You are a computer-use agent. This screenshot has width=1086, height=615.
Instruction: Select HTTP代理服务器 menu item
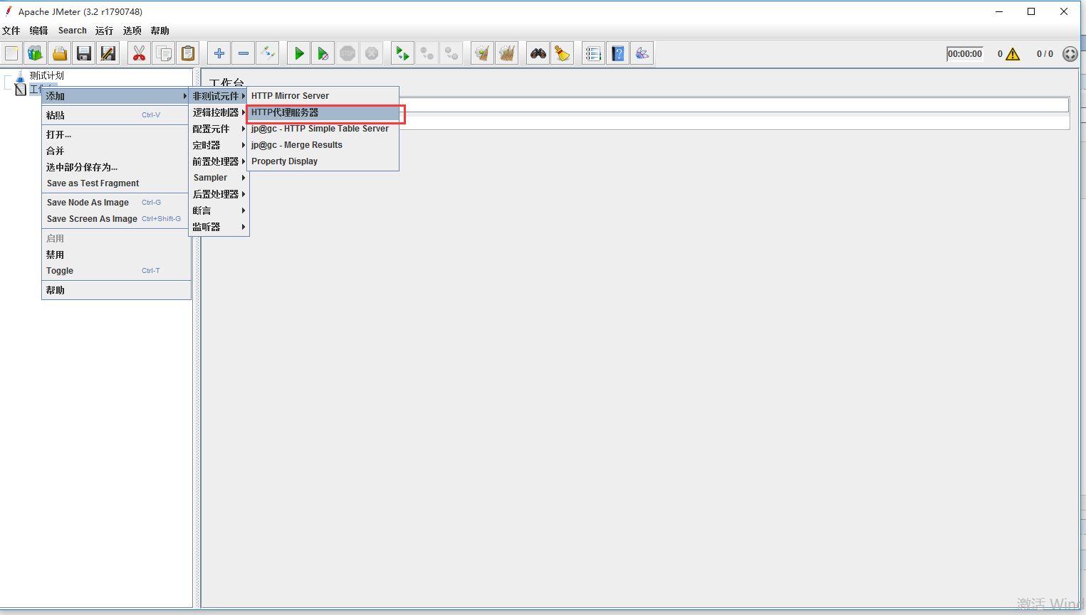pos(323,112)
